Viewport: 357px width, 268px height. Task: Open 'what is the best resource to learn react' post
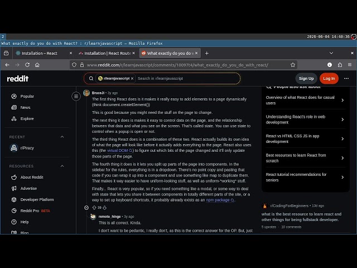(x=301, y=217)
